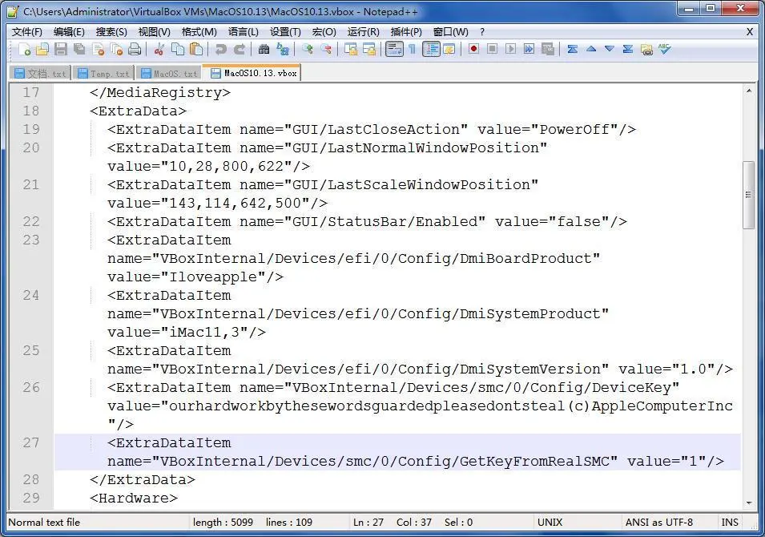Toggle the indent guide toolbar button
Screen dimensions: 765x537
pos(431,50)
